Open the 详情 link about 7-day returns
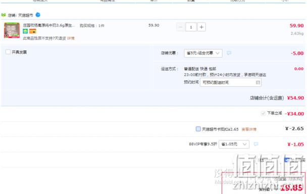The height and width of the screenshot is (194, 308). 71,38
